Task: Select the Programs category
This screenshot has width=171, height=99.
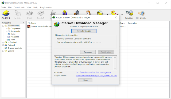Action: (15, 37)
